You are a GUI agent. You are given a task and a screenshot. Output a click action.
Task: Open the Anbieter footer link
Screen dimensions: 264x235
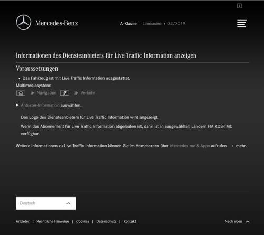coord(23,221)
